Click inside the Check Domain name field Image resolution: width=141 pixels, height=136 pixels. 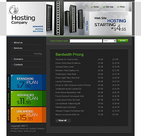click(86, 41)
